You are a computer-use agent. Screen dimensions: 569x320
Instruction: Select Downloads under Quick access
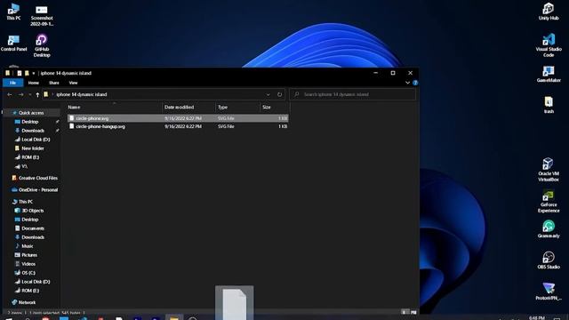pos(33,131)
